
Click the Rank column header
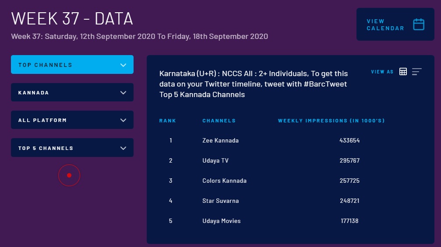[x=167, y=121]
